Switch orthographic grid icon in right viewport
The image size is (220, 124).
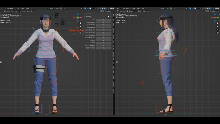(x=218, y=33)
